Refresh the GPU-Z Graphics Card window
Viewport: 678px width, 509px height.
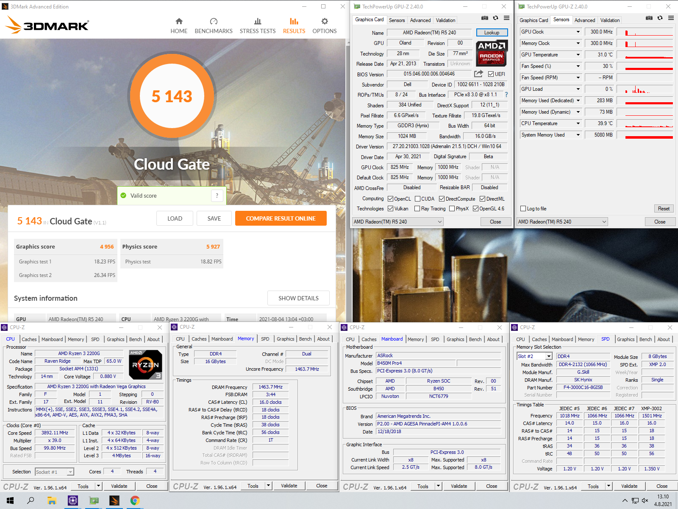coord(495,18)
